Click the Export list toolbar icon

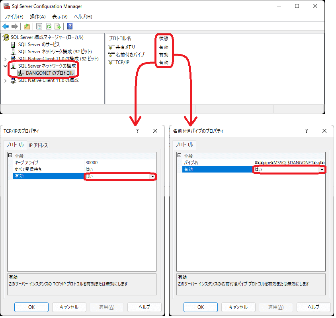(58, 27)
